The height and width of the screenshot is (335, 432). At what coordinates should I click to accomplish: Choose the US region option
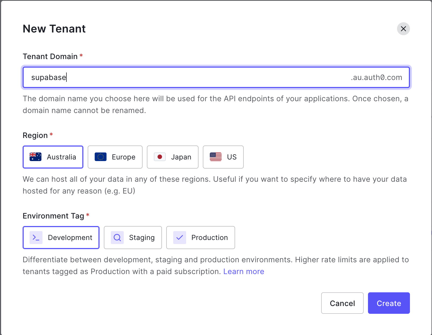(223, 157)
